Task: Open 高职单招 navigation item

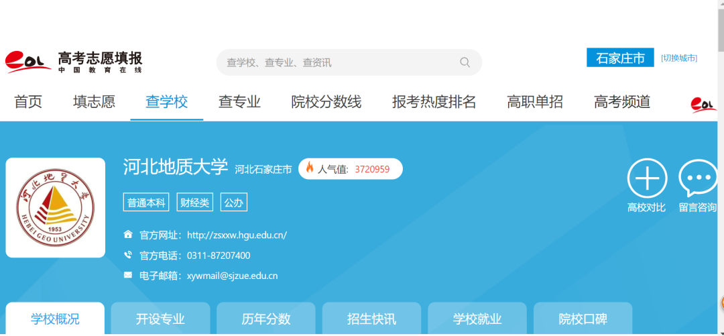Action: tap(535, 102)
